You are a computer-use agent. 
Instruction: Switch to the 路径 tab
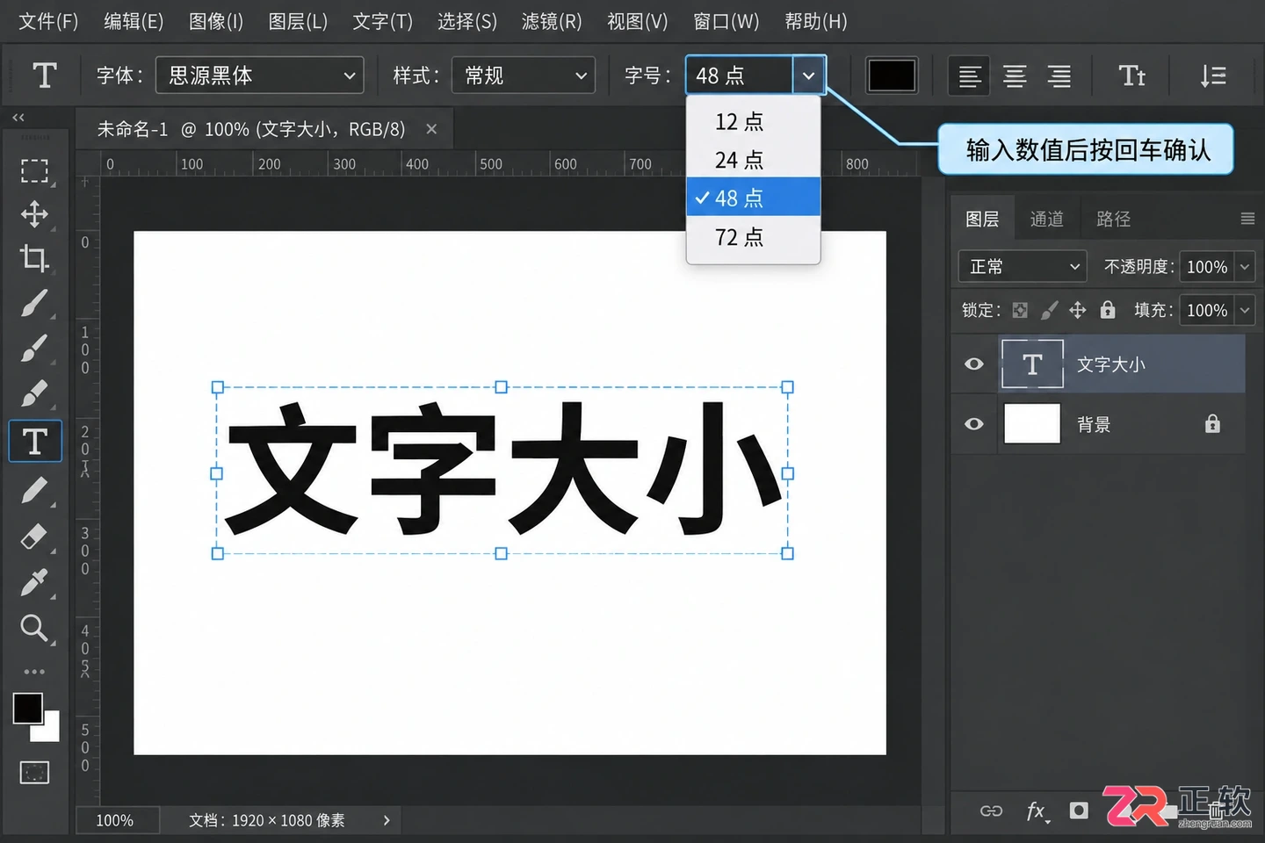[1113, 219]
